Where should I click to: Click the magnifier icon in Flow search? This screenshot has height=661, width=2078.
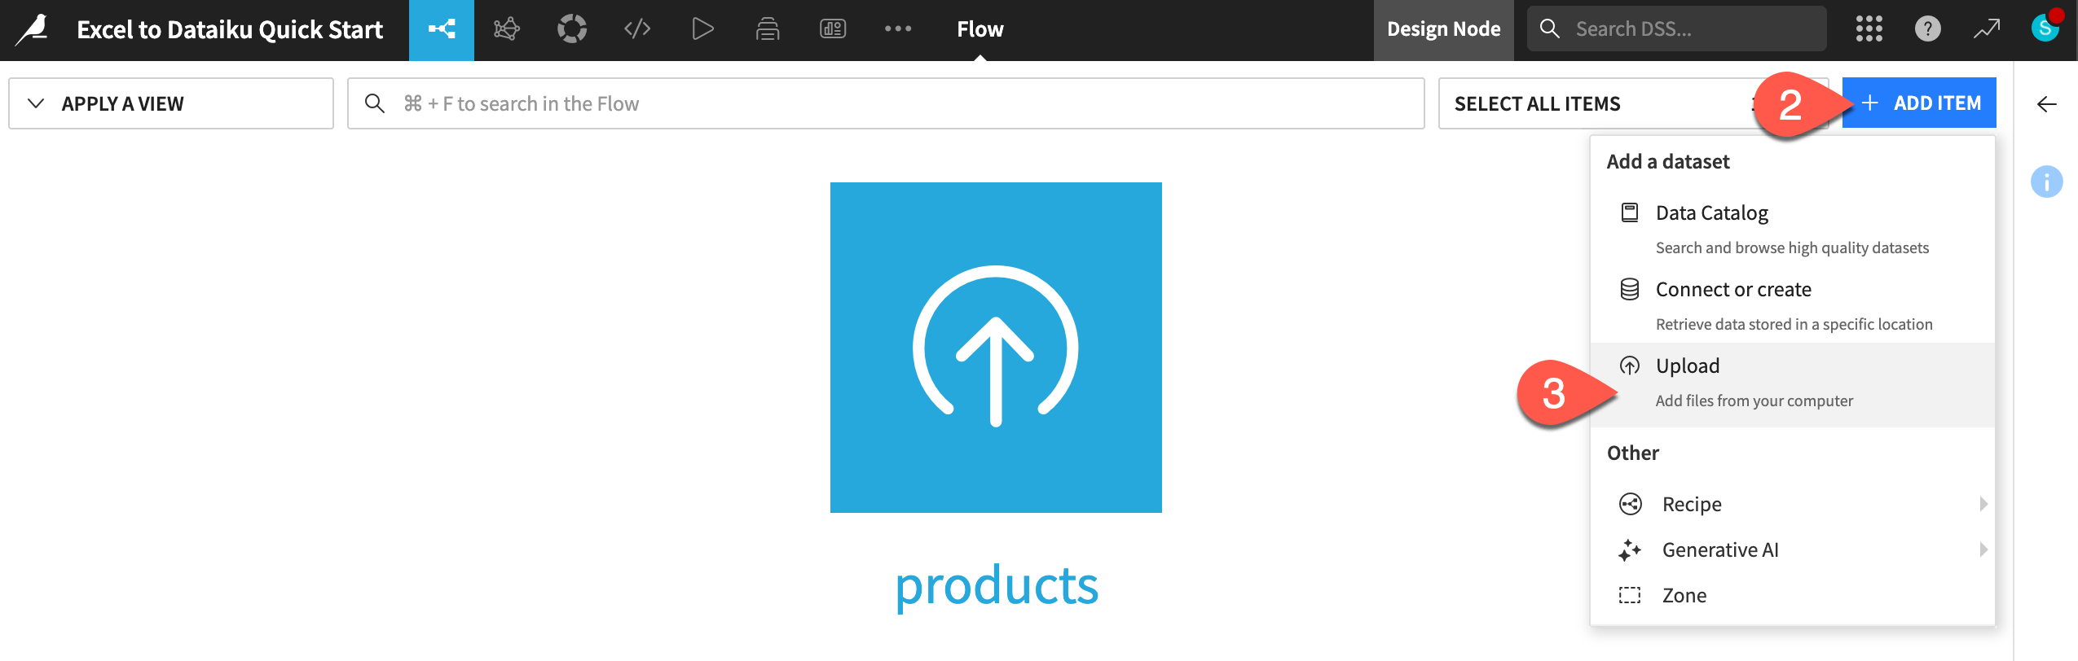click(x=375, y=103)
